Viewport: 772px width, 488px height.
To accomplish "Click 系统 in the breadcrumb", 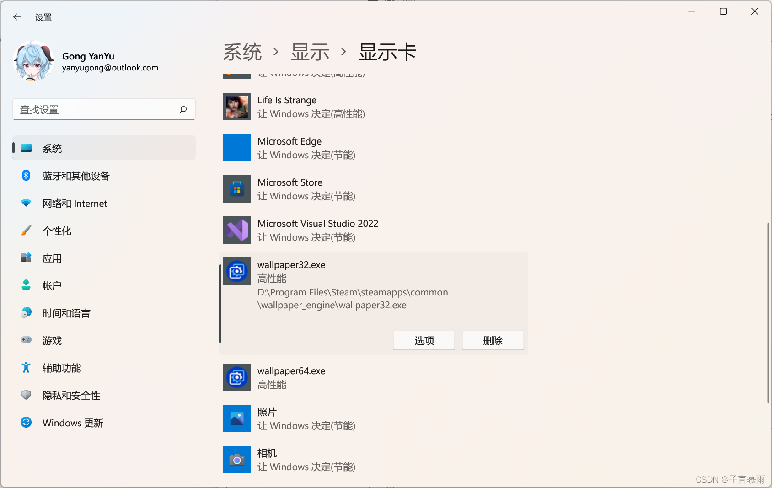I will (x=242, y=52).
